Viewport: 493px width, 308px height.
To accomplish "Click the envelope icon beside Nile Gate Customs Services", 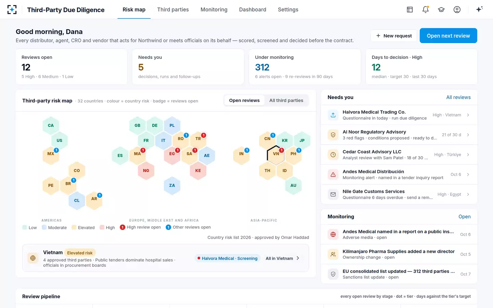I will [x=333, y=194].
